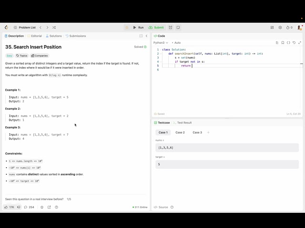This screenshot has width=305, height=228.
Task: Open the user profile avatar
Action: 299,28
